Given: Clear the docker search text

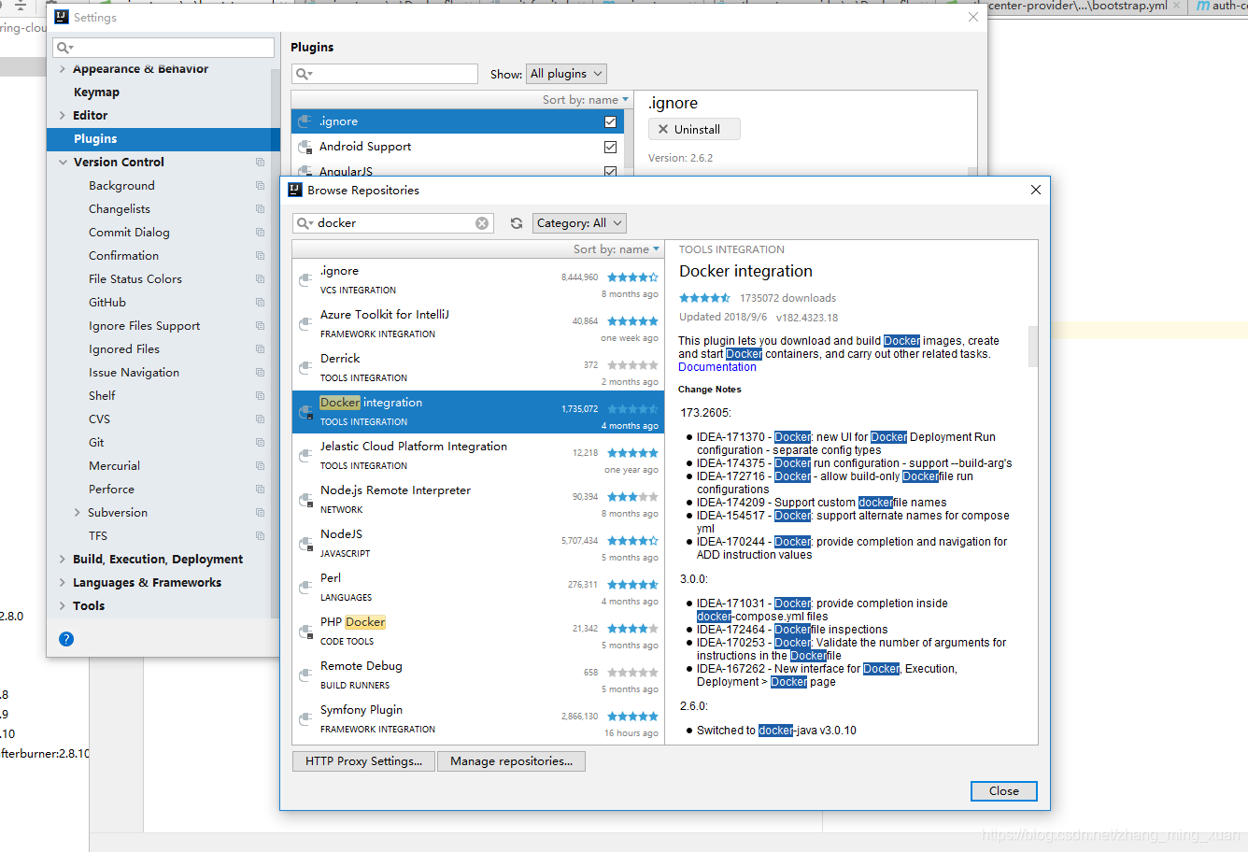Looking at the screenshot, I should point(482,223).
